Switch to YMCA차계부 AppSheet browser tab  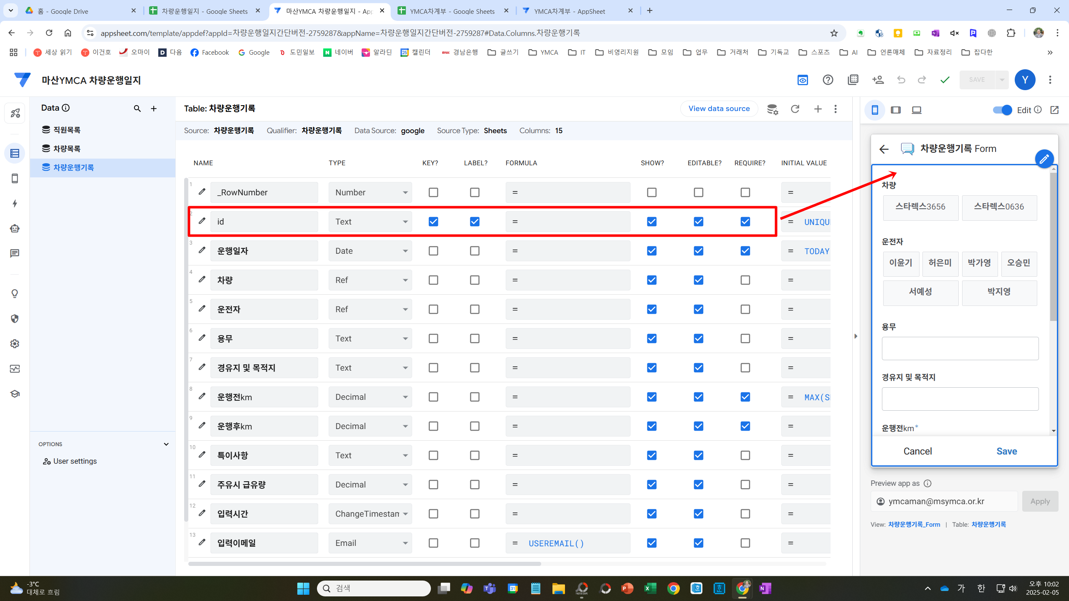coord(570,11)
